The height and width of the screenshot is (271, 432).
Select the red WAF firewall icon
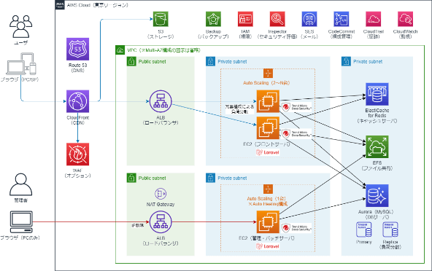tap(77, 154)
